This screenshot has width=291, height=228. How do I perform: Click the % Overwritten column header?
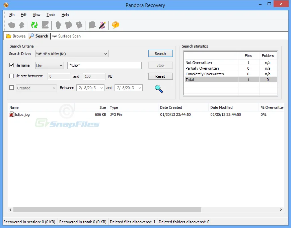click(271, 107)
